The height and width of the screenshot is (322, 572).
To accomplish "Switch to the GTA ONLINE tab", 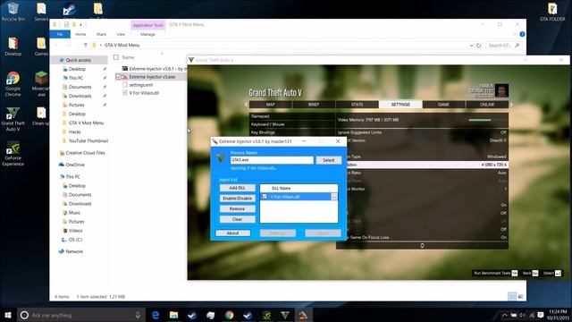I will pos(487,105).
